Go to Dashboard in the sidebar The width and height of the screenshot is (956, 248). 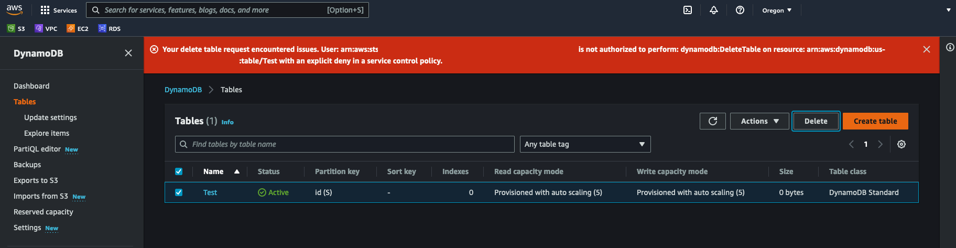tap(31, 86)
